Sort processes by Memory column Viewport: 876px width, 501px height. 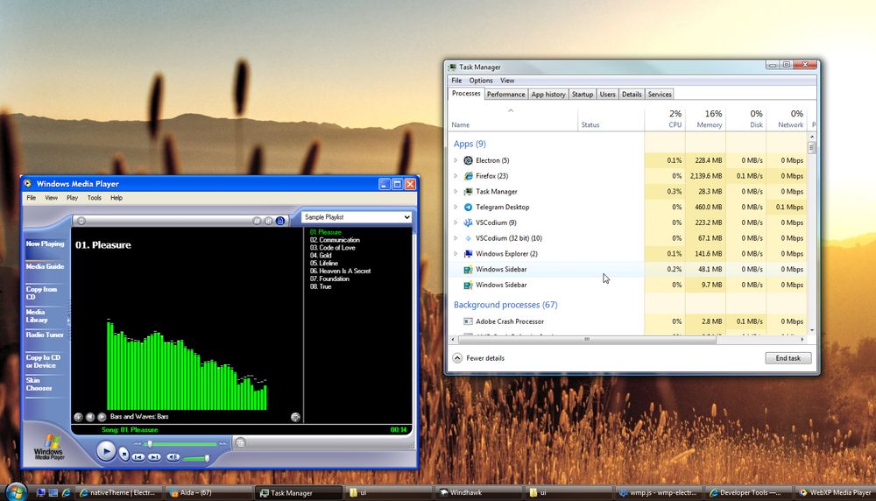(x=705, y=119)
